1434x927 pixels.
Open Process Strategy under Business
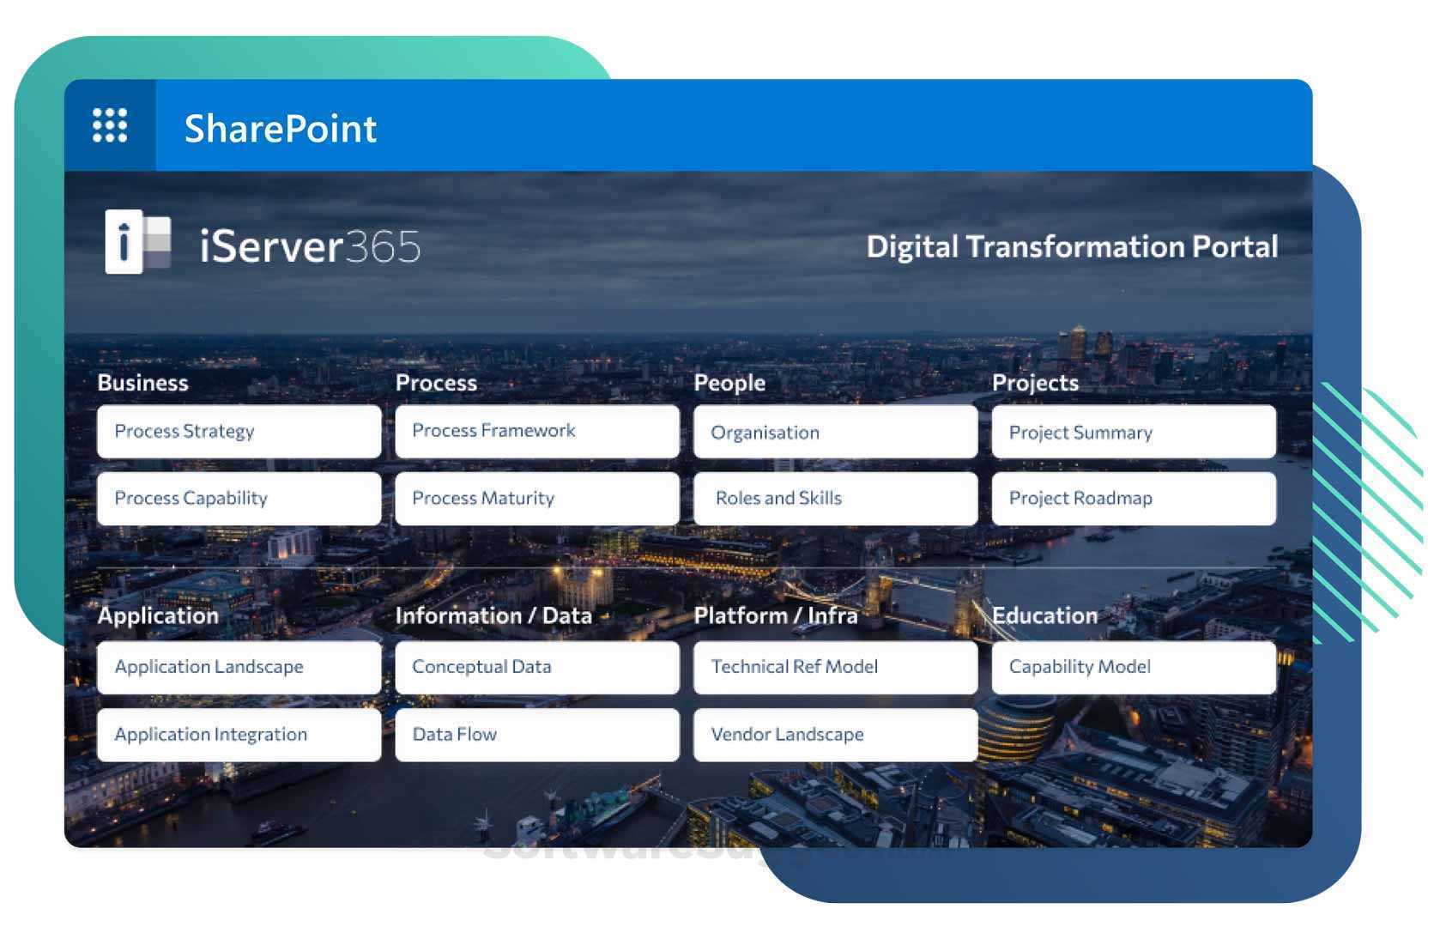click(239, 432)
